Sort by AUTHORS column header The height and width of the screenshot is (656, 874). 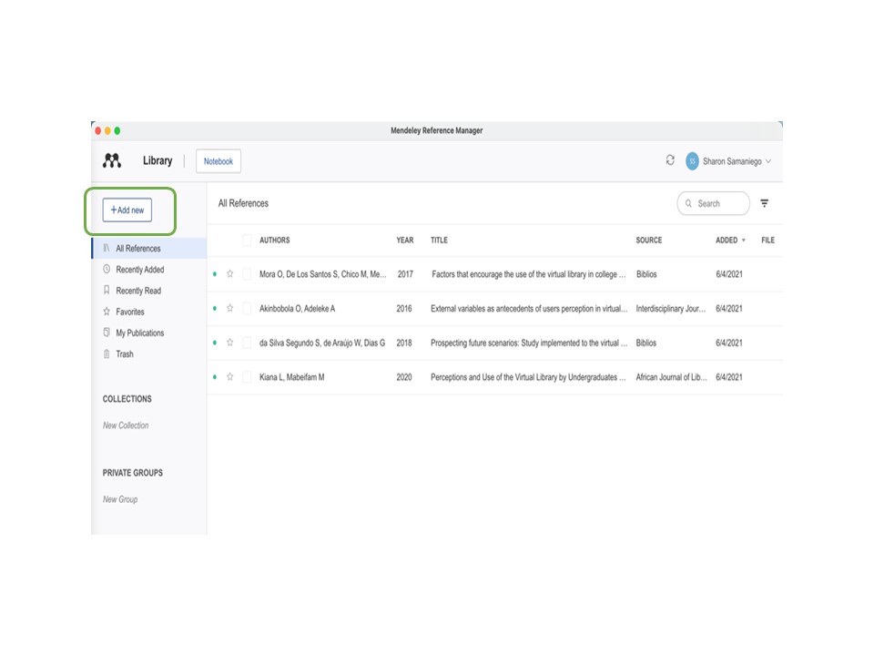[274, 240]
